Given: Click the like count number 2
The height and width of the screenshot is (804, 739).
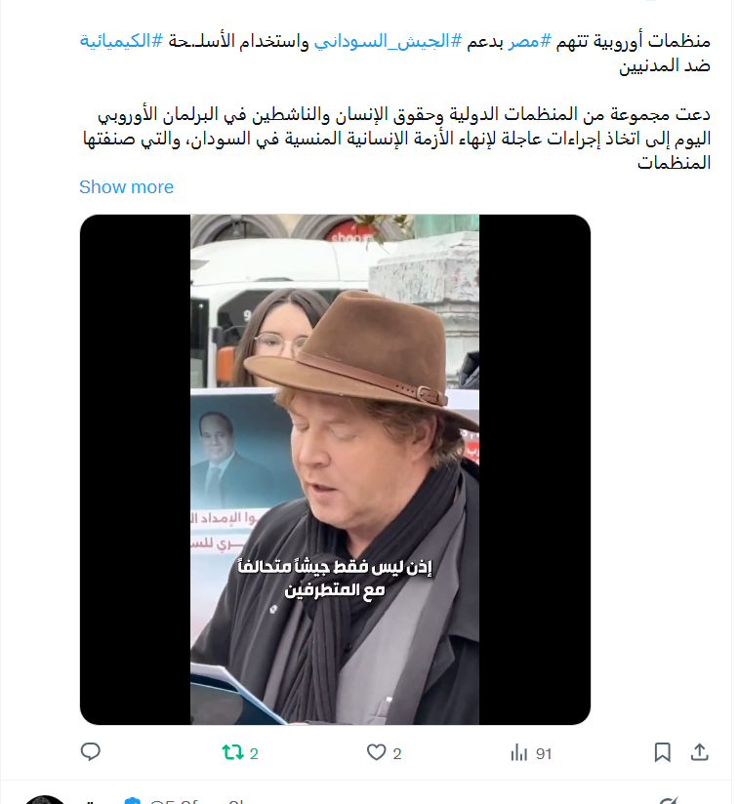Looking at the screenshot, I should coord(397,753).
